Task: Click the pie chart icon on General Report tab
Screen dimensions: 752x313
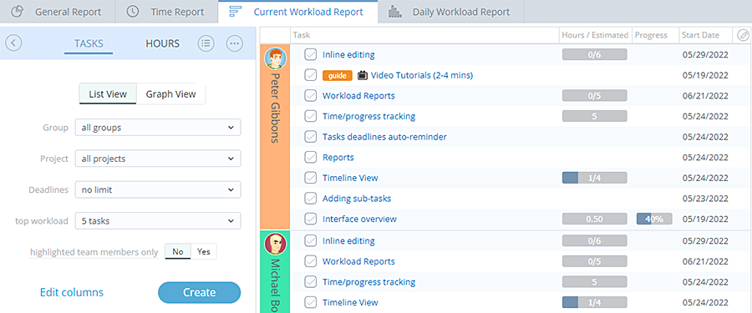Action: (x=18, y=12)
